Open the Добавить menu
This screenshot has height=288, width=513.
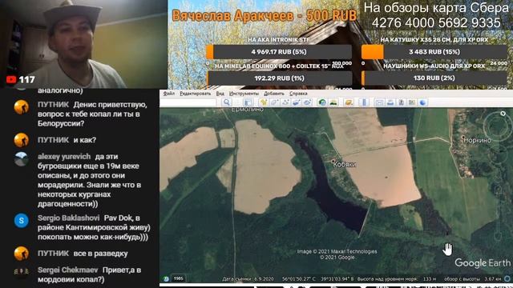(x=274, y=94)
